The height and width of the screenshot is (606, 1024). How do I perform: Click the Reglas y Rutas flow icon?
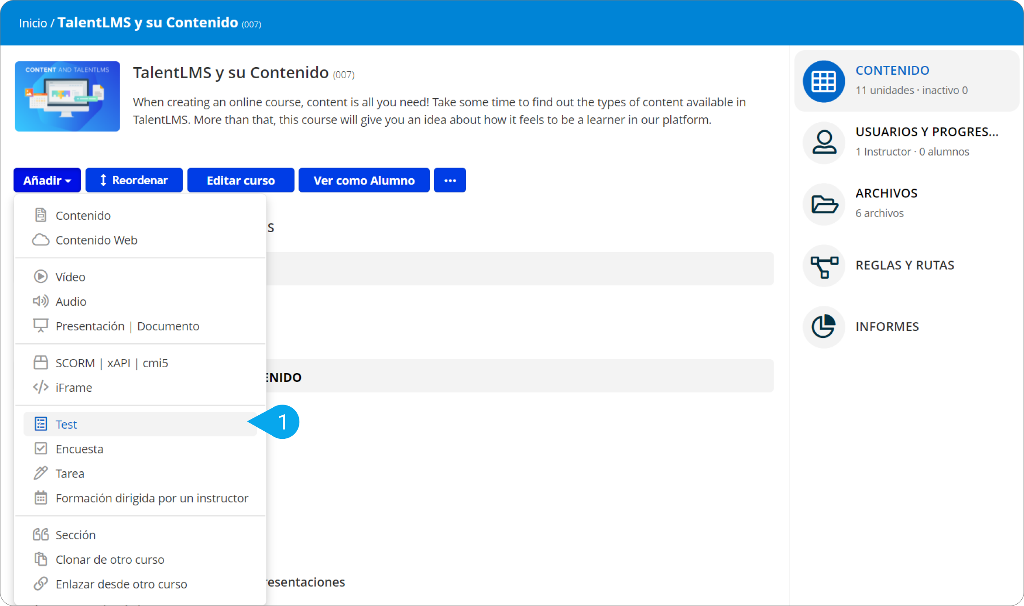(823, 266)
